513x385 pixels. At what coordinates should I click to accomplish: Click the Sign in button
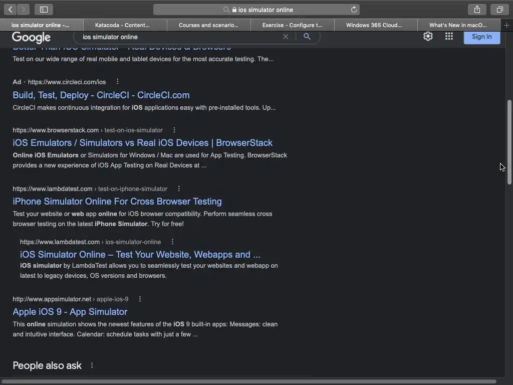click(482, 37)
